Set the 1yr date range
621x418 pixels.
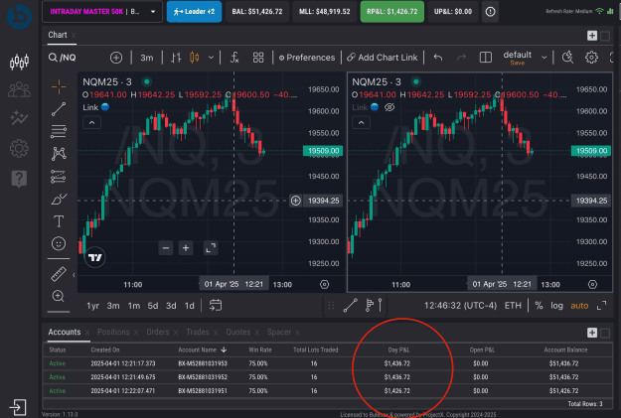click(93, 306)
